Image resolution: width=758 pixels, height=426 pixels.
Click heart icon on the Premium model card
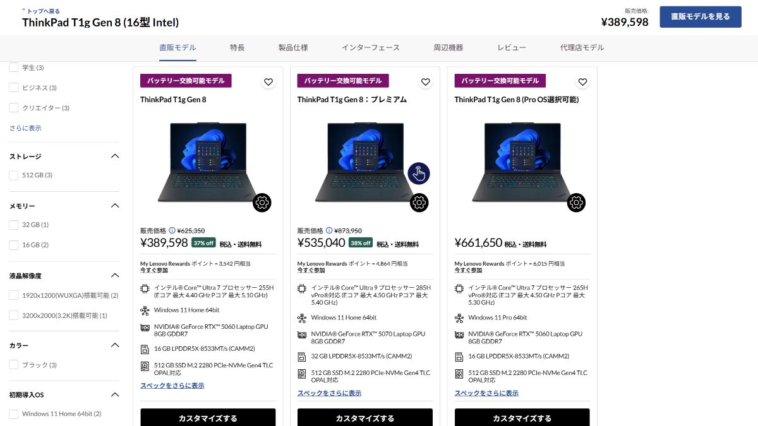[x=426, y=82]
